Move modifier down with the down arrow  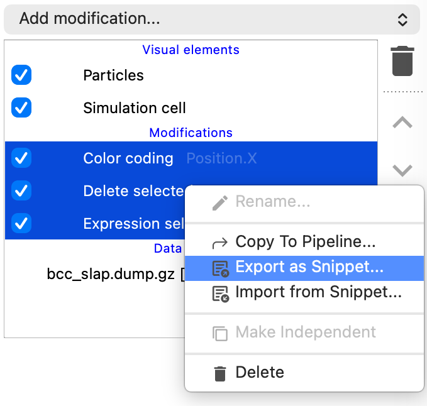(402, 170)
